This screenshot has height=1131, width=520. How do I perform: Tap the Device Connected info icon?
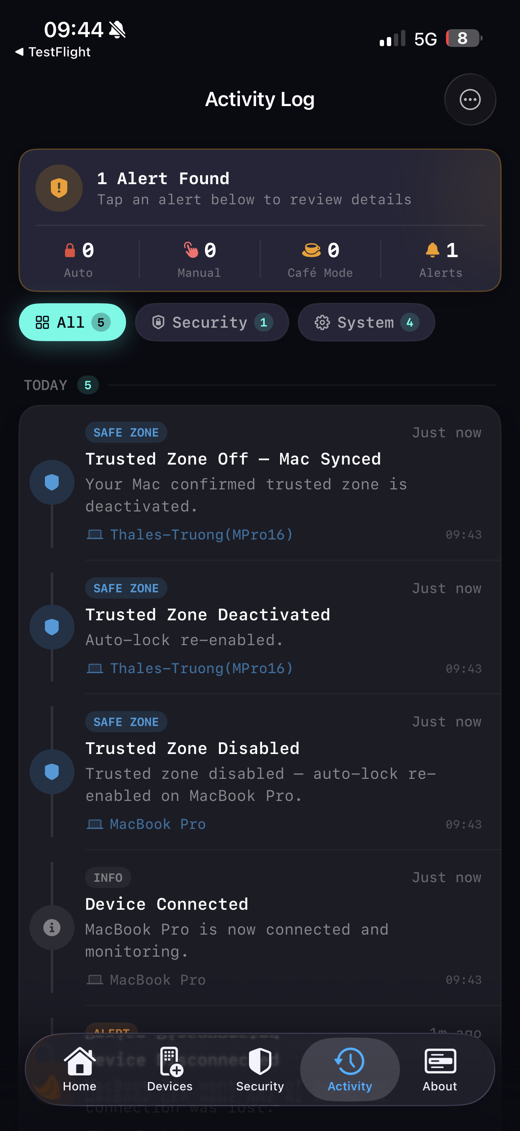click(52, 927)
